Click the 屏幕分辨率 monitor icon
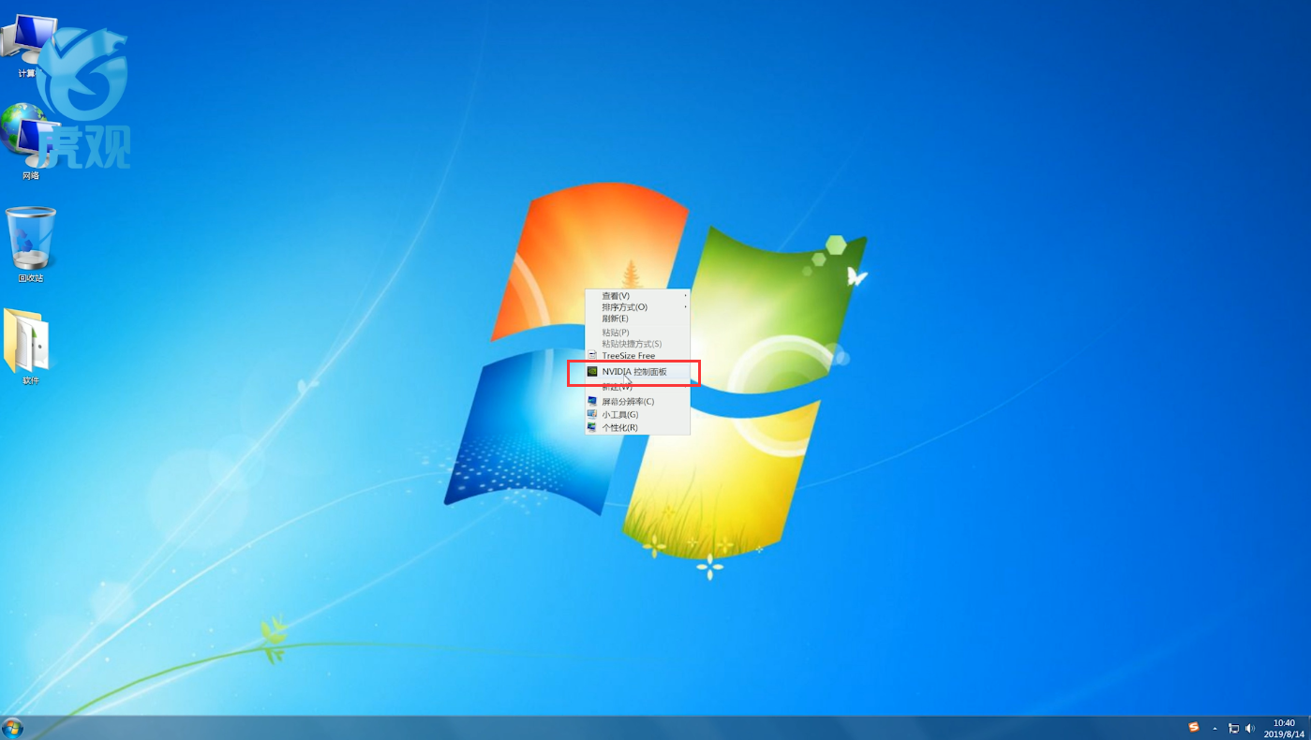Image resolution: width=1311 pixels, height=740 pixels. (592, 401)
